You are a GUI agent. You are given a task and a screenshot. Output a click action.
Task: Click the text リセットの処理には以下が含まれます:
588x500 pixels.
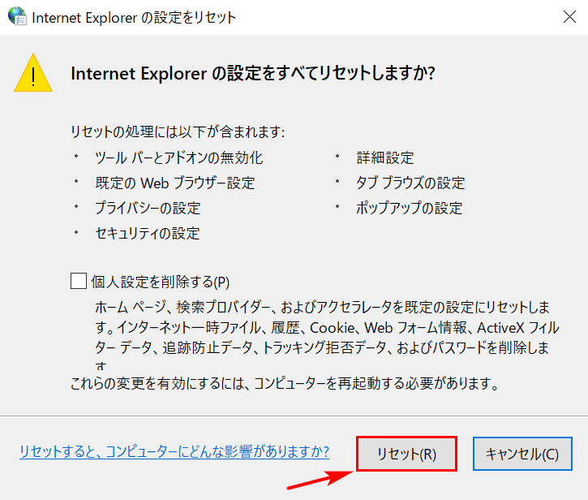pyautogui.click(x=178, y=131)
